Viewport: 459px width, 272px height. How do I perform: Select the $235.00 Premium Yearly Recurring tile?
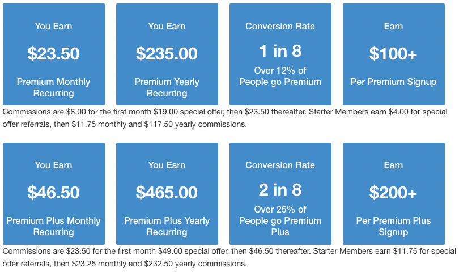(x=167, y=54)
